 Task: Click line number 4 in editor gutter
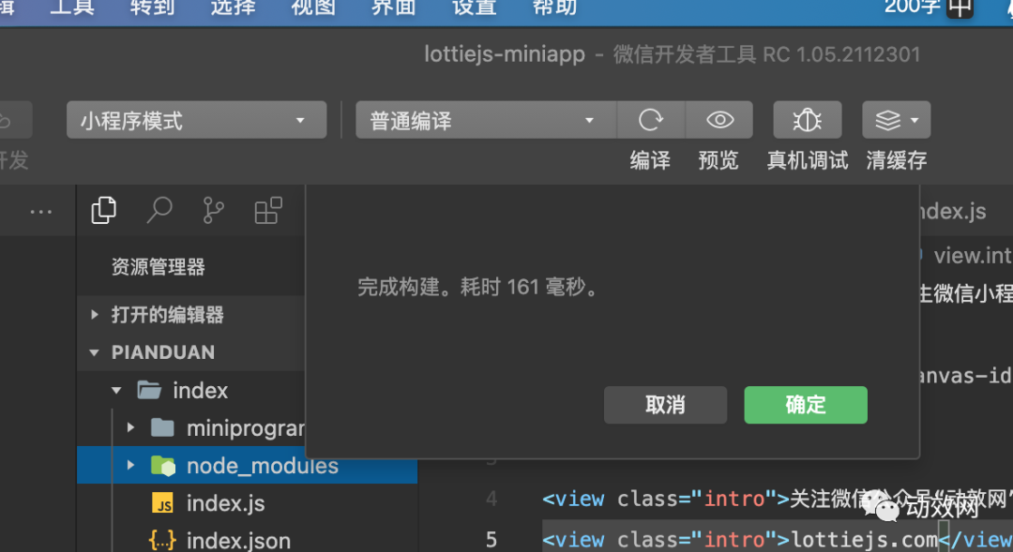click(x=491, y=499)
